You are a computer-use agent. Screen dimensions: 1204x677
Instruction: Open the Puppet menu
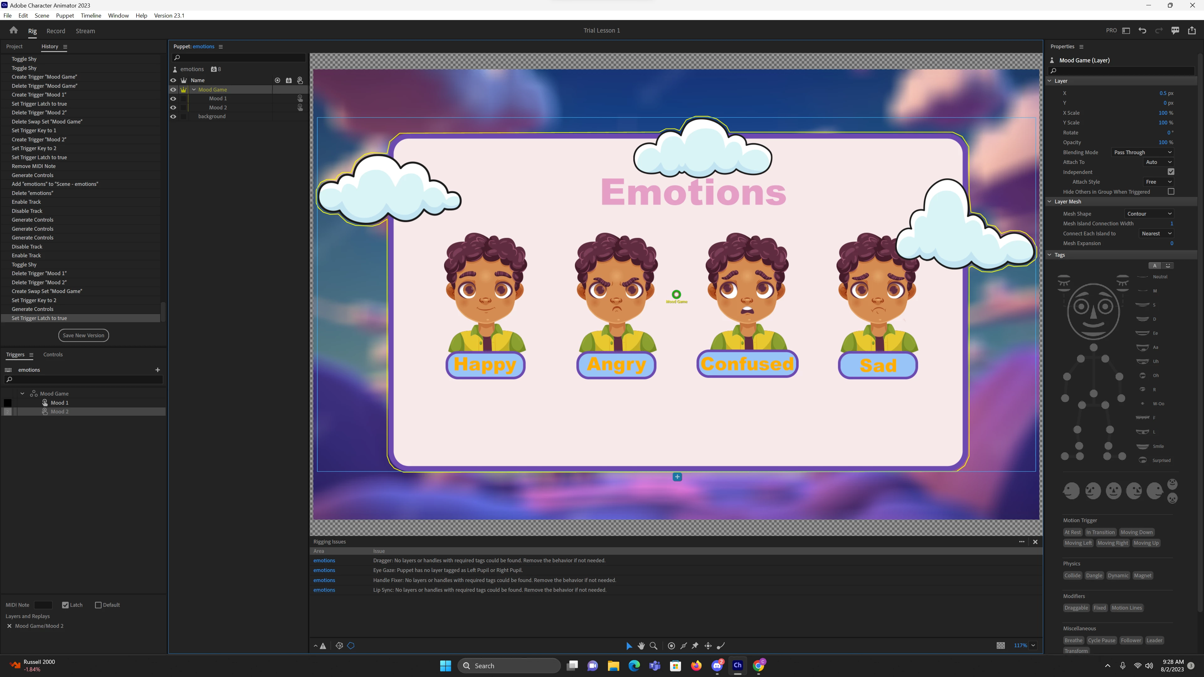click(x=65, y=15)
